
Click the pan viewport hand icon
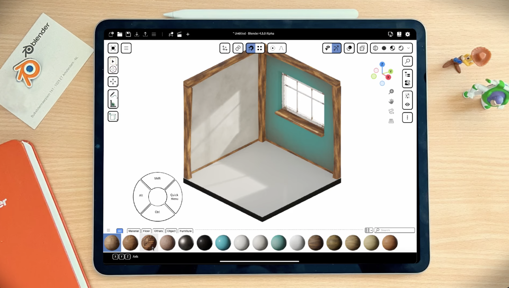point(391,101)
